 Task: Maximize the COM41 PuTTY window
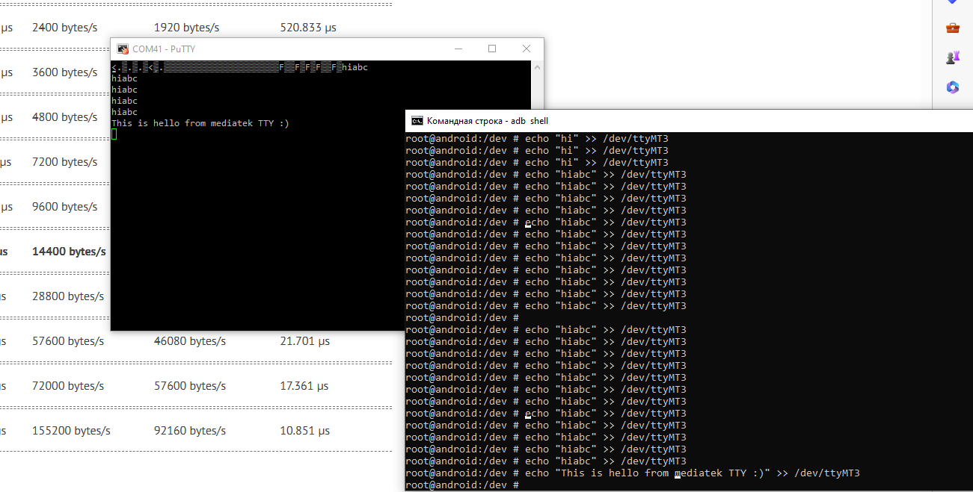(492, 49)
